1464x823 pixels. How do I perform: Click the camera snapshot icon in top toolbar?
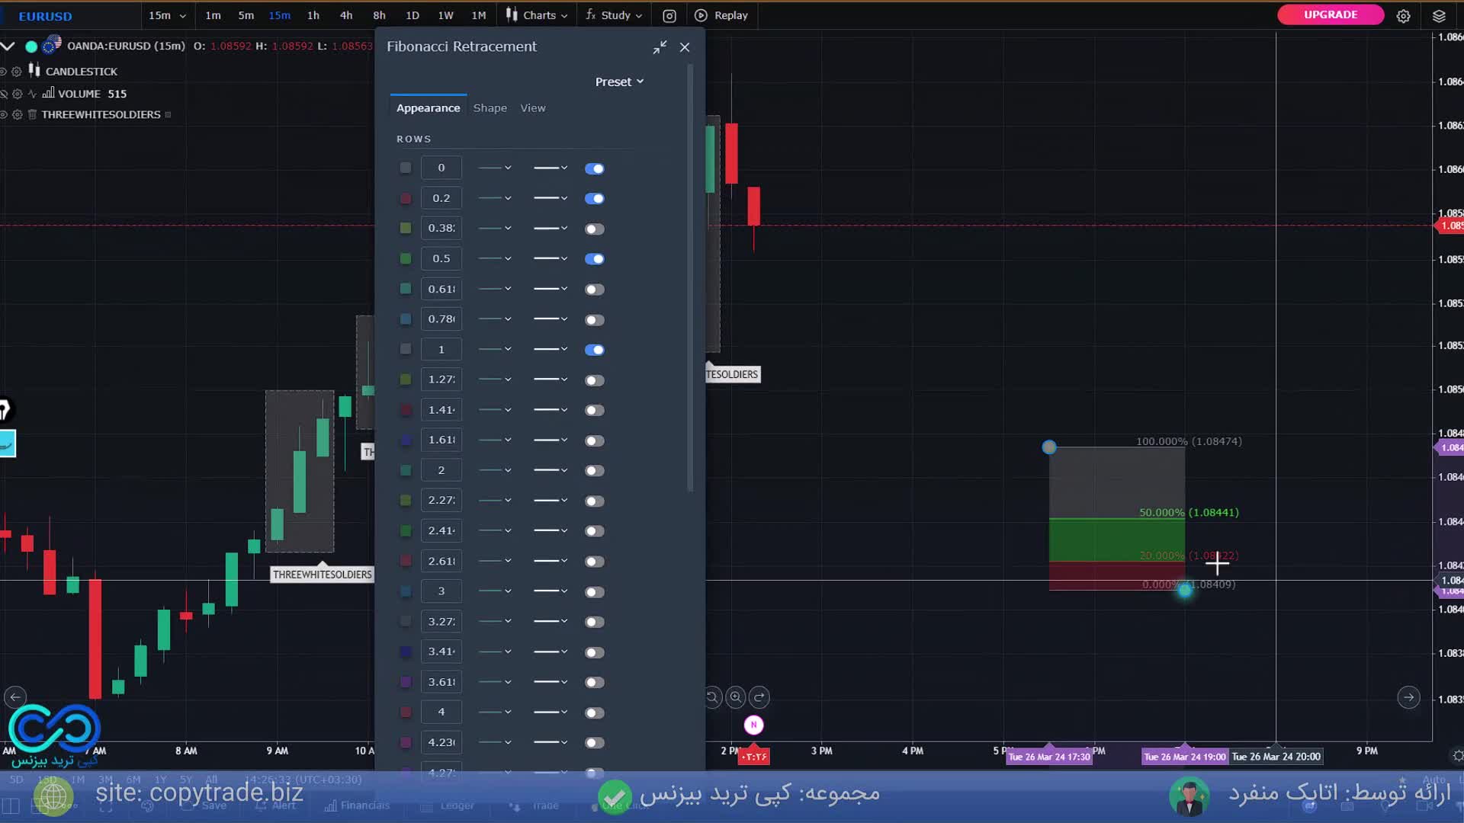pos(669,15)
